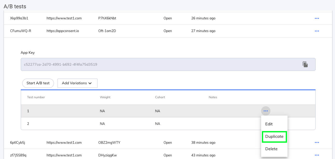This screenshot has width=335, height=159.
Task: Click the Cohort column header
Action: click(x=160, y=97)
